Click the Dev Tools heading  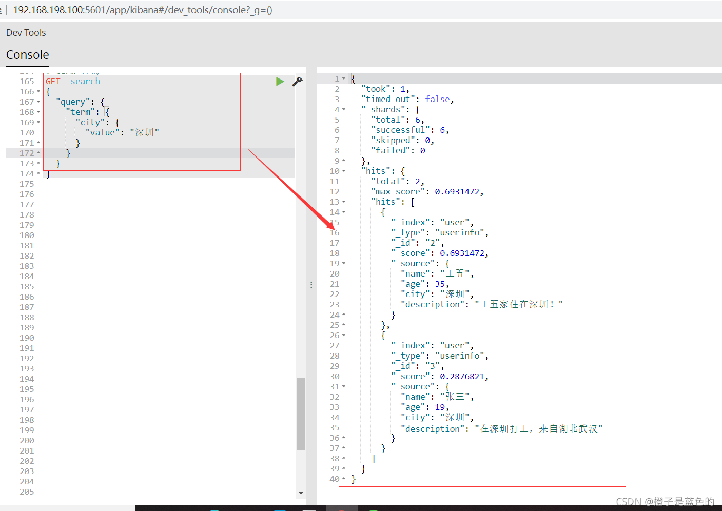coord(26,33)
